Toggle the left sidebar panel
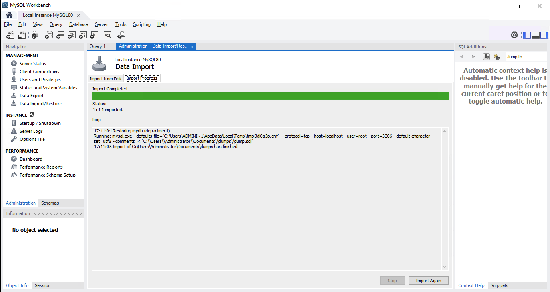The width and height of the screenshot is (550, 292). (527, 35)
